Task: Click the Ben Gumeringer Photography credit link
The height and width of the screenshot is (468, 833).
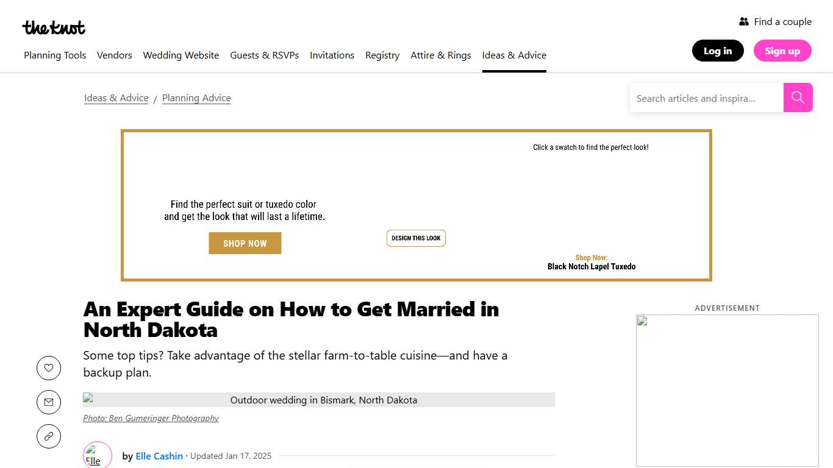Action: 151,418
